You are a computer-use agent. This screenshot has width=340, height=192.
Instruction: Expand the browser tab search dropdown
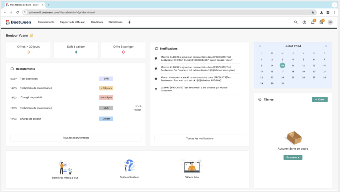point(334,5)
